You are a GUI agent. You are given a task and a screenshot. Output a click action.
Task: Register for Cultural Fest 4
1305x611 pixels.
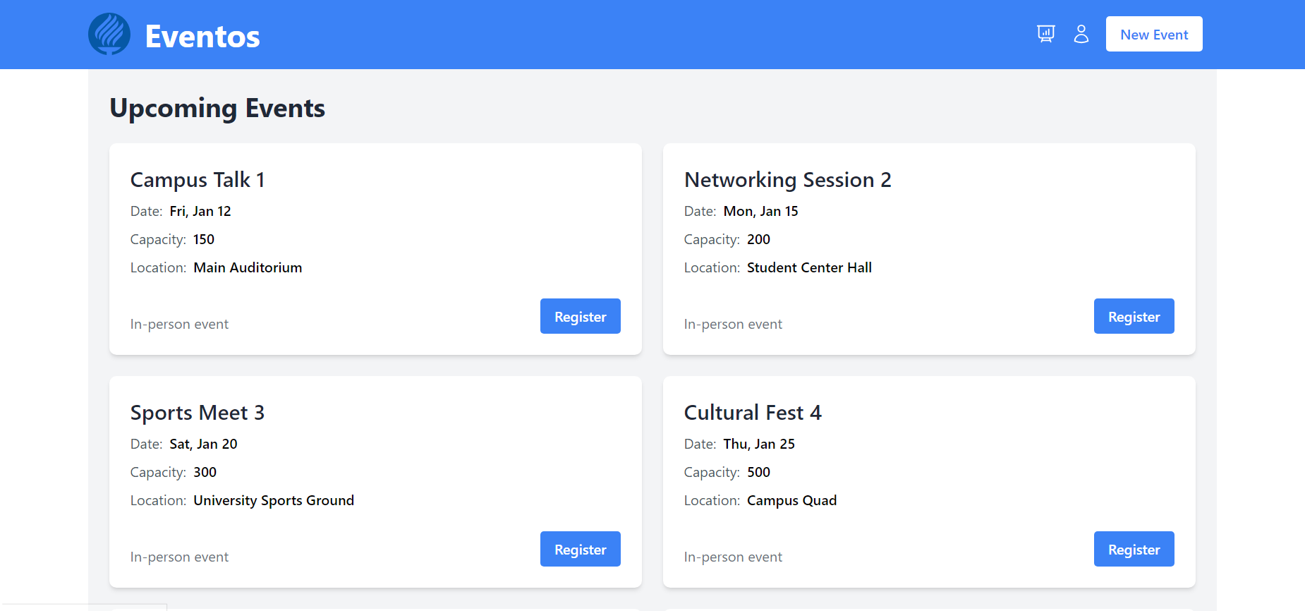click(x=1134, y=549)
